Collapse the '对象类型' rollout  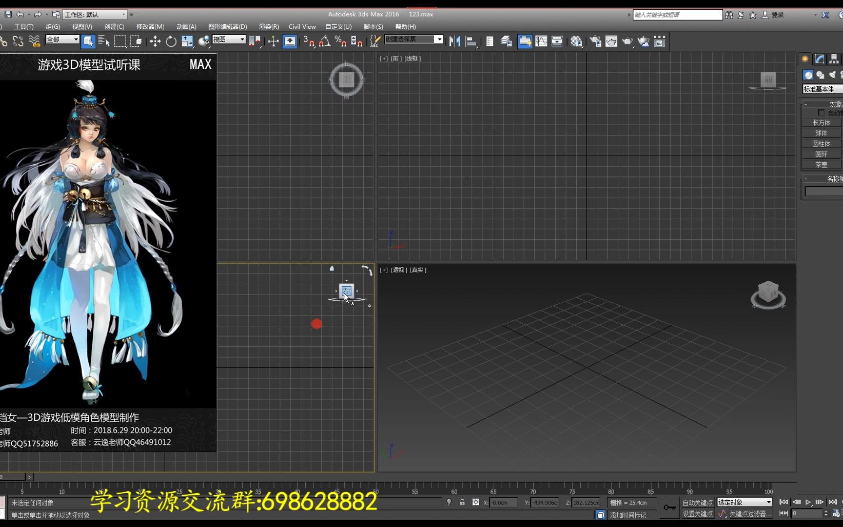[x=806, y=104]
